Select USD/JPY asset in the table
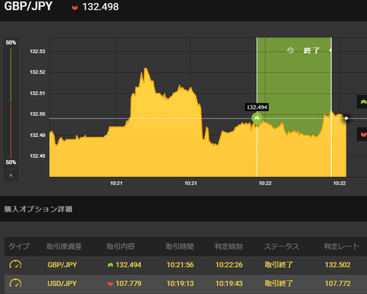Screen dimensions: 367x294 pos(62,283)
